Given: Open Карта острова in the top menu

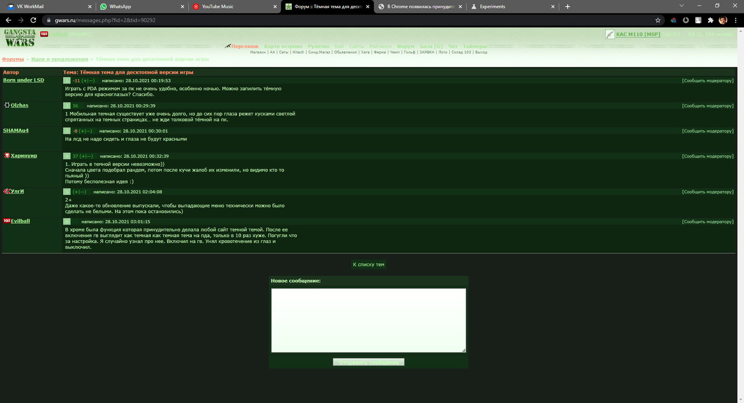Looking at the screenshot, I should point(283,46).
